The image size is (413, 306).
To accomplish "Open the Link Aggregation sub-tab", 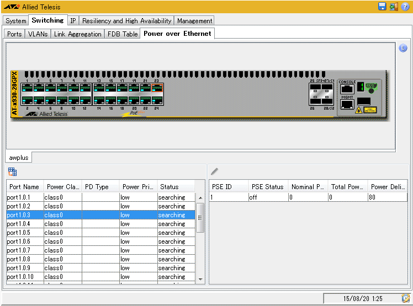I will click(x=78, y=34).
